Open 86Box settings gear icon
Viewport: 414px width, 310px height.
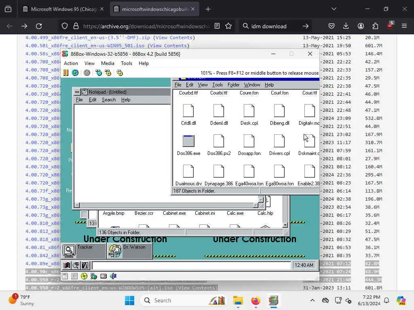120,73
